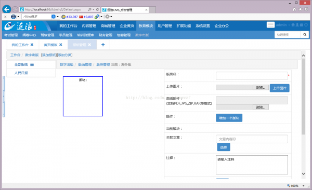Click the Alexa toolbar logo icon
Screen dimensions: 312x190
click(14, 17)
